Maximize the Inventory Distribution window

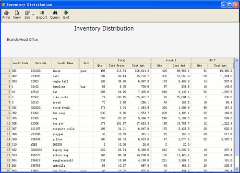click(230, 5)
